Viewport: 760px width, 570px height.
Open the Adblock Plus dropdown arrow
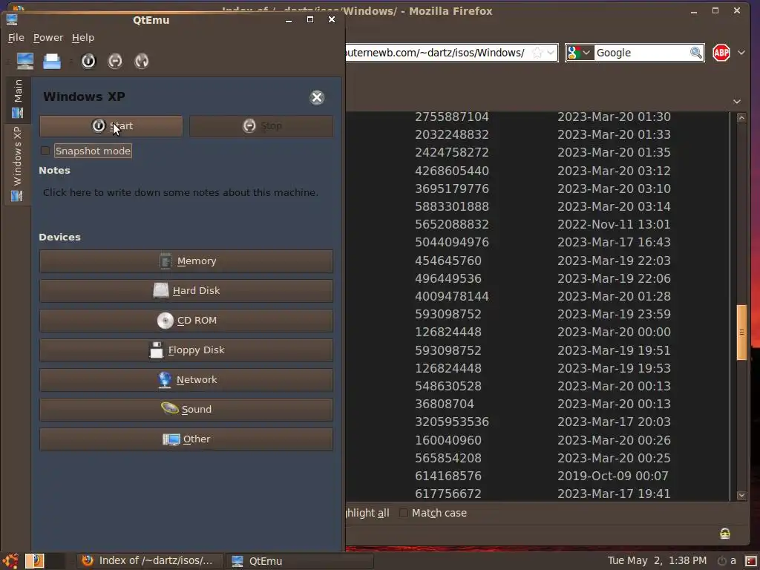pos(741,53)
